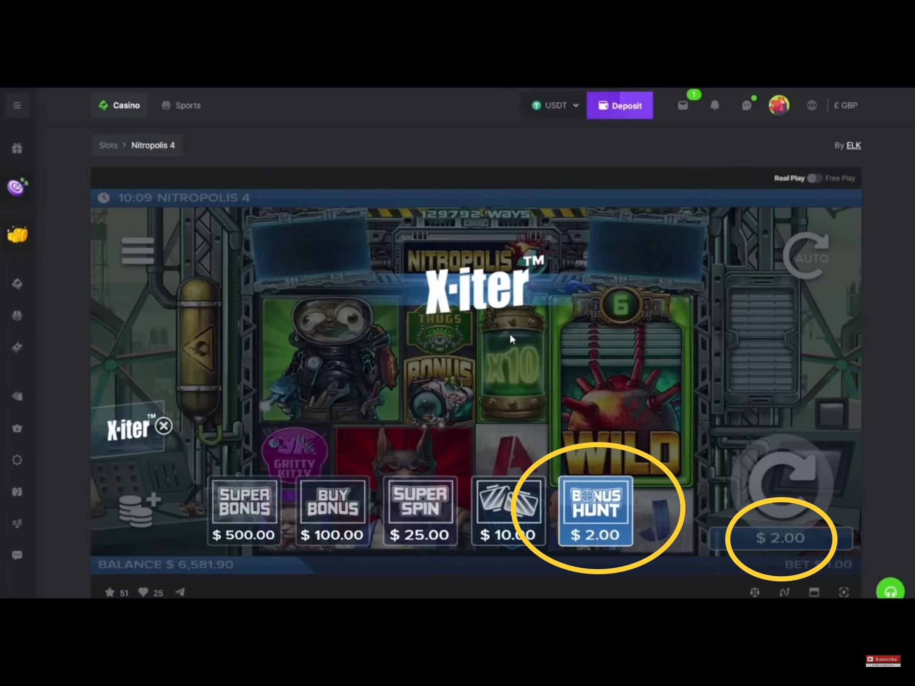Like the game with the heart icon
This screenshot has height=686, width=915.
143,592
